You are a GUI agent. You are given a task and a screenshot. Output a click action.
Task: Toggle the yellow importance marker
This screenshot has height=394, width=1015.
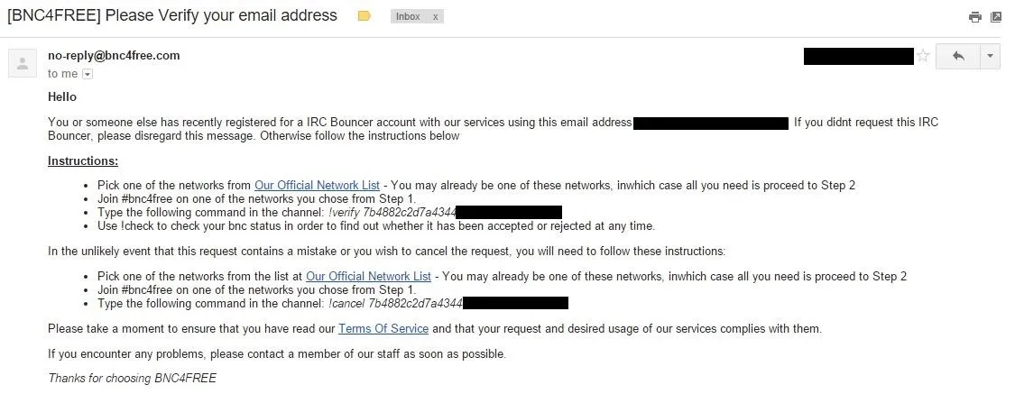tap(364, 16)
